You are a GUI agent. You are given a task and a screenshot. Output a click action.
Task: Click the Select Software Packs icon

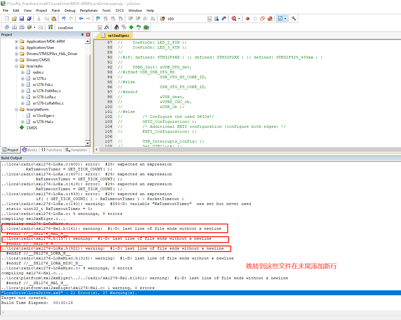point(139,27)
